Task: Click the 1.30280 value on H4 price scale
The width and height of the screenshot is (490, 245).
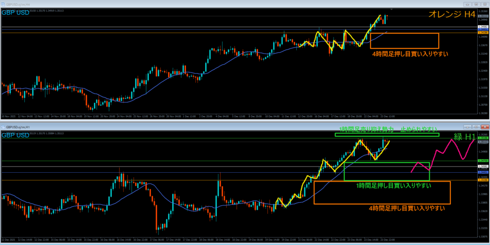Action: tap(483, 113)
